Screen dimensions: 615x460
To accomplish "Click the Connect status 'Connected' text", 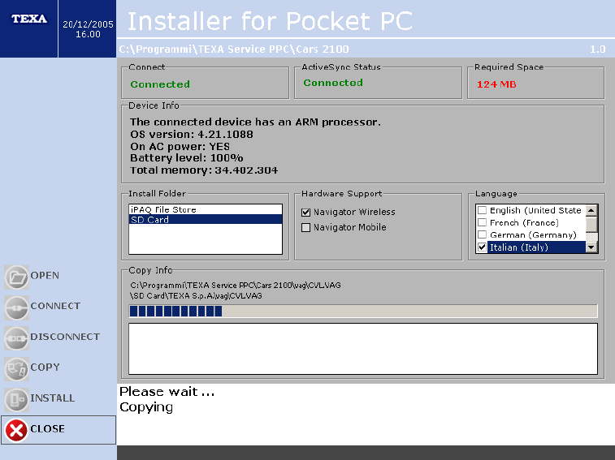I will [x=160, y=84].
